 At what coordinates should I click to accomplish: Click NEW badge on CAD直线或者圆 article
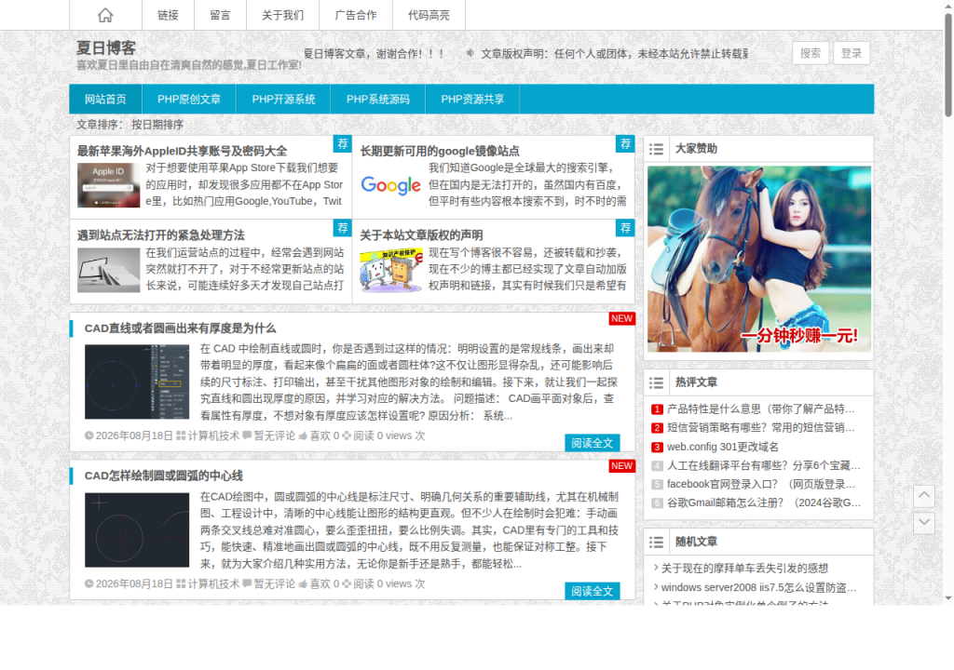(x=621, y=318)
